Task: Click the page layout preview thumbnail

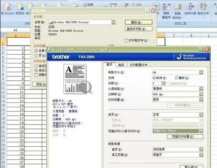Action: pos(78,79)
